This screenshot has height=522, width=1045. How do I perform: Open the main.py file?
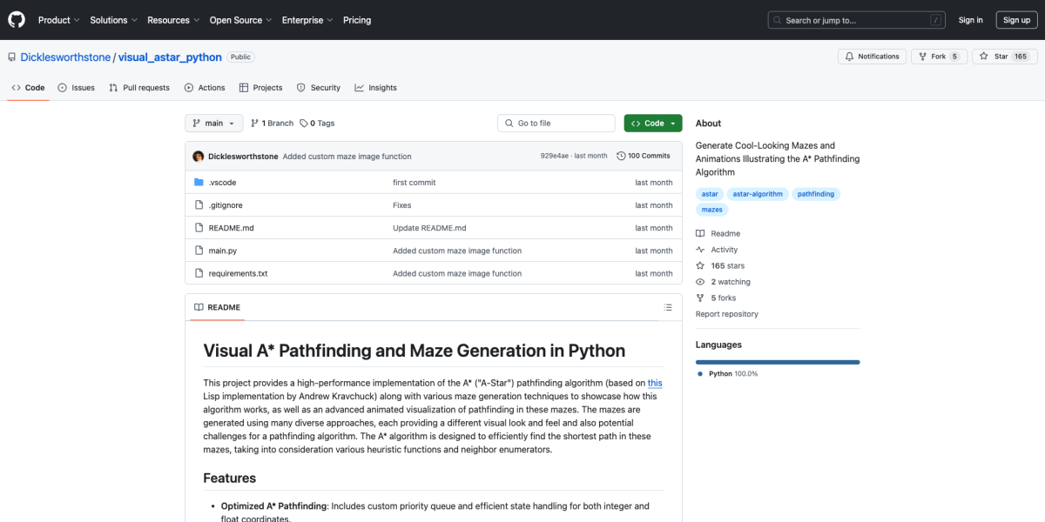coord(222,251)
